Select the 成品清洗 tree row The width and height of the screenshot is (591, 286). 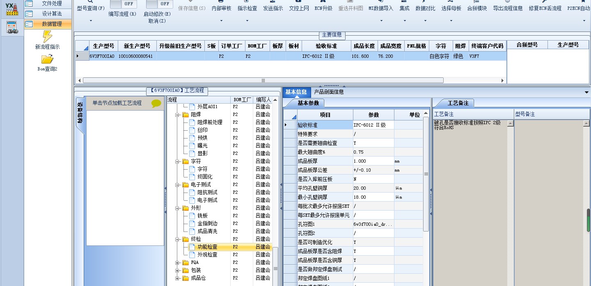[219, 231]
